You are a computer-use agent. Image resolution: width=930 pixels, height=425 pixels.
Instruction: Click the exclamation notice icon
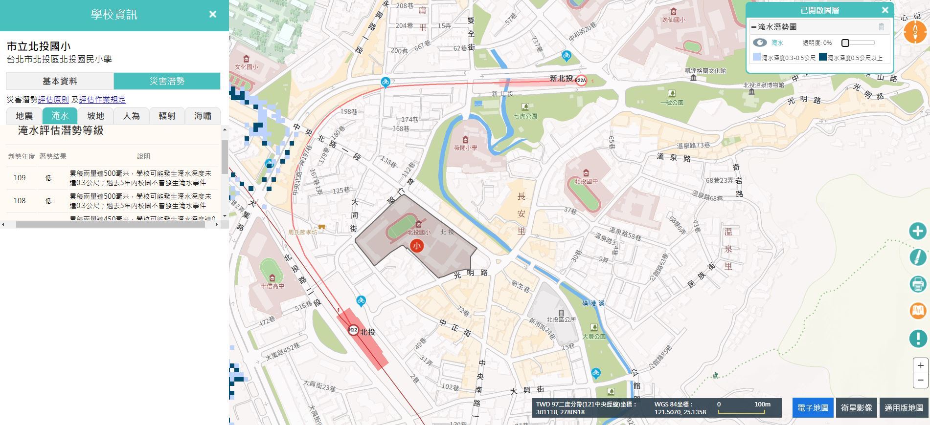(918, 338)
